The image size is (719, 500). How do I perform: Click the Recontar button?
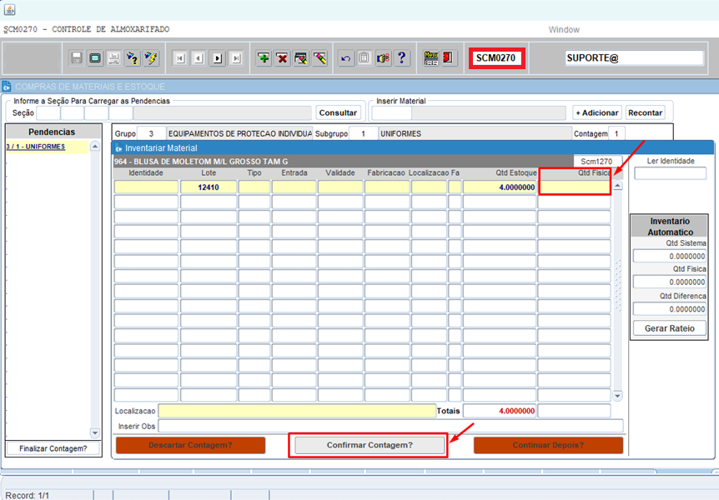click(x=645, y=112)
